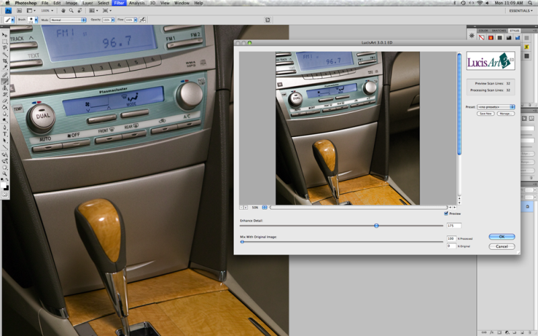Open the Apple menu
The width and height of the screenshot is (538, 336).
[7, 3]
